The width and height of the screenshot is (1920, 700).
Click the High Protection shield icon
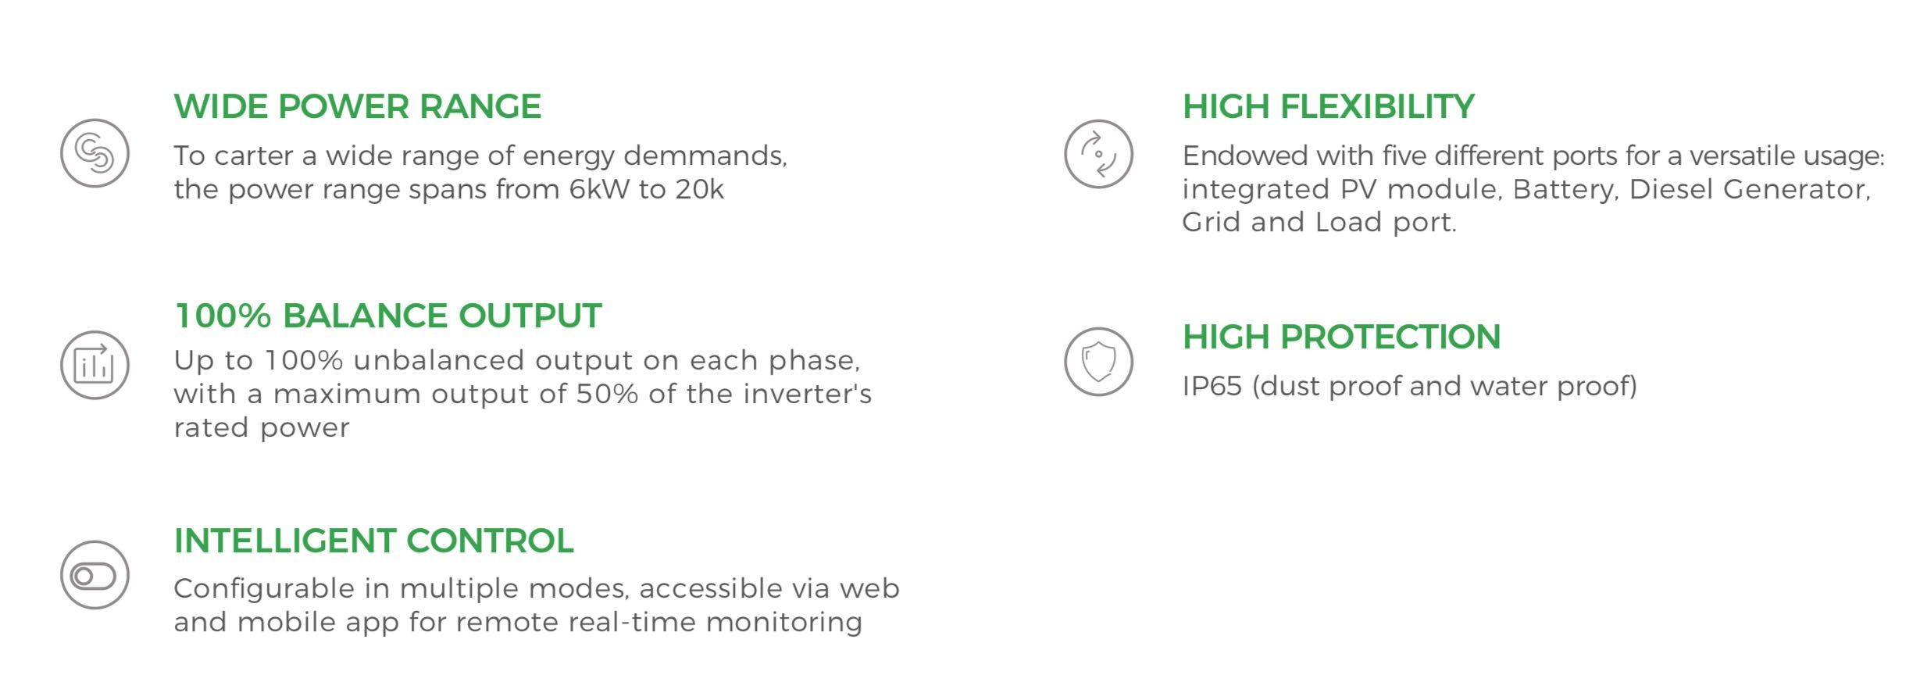click(x=1098, y=362)
